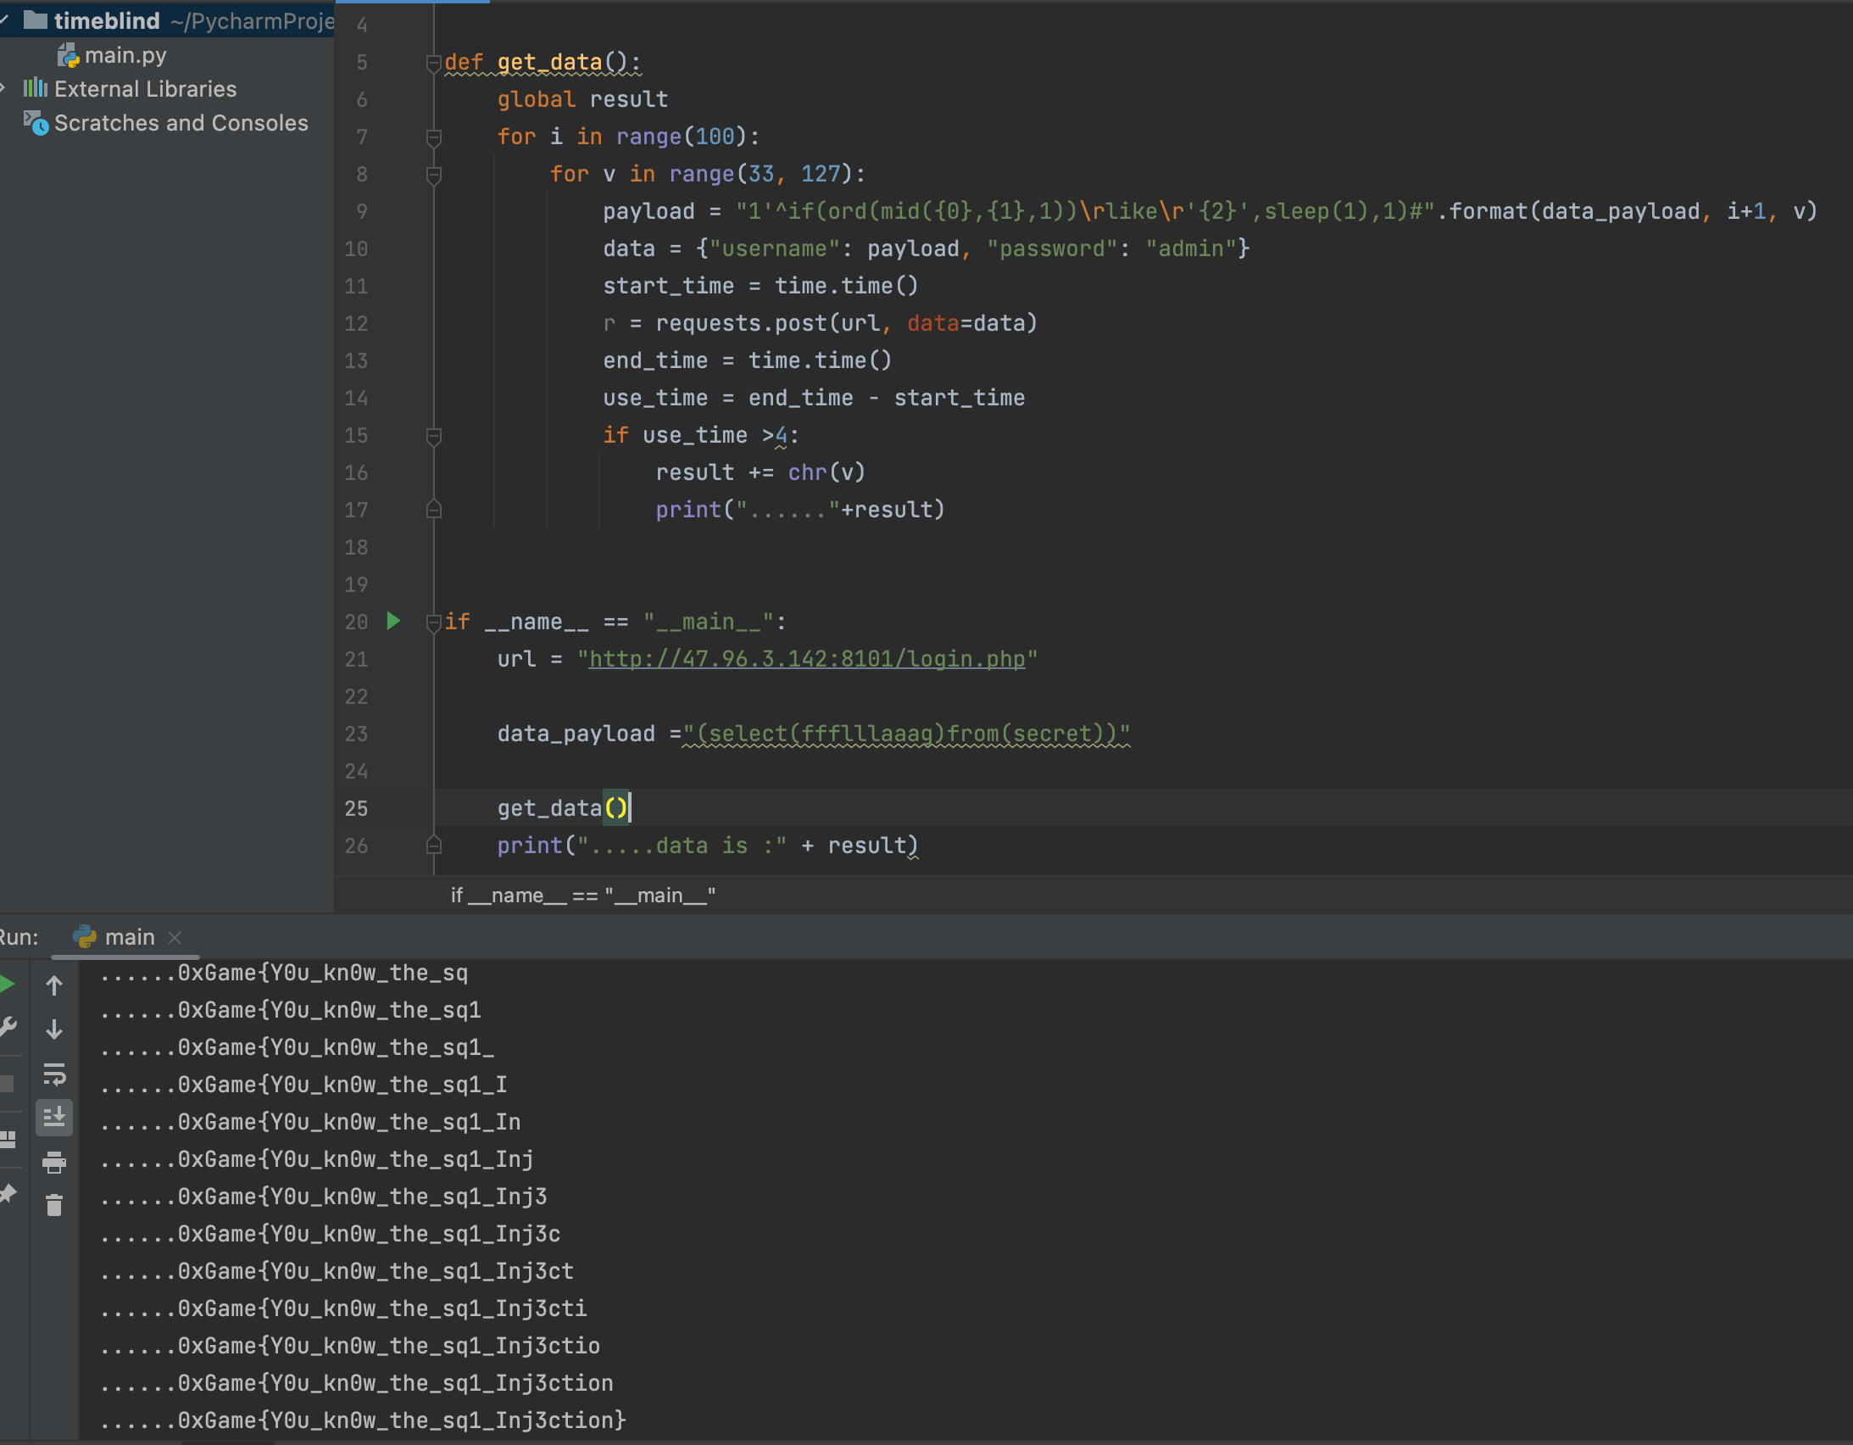Click 'use_time = end_time - start_time' line
Viewport: 1853px width, 1445px height.
pos(814,399)
